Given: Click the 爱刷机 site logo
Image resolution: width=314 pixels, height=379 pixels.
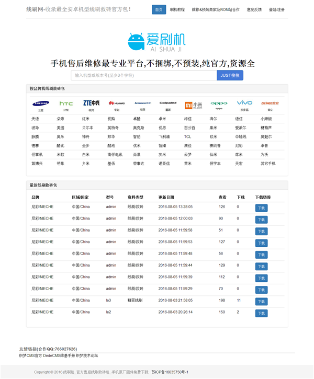Looking at the screenshot, I should click(x=157, y=42).
